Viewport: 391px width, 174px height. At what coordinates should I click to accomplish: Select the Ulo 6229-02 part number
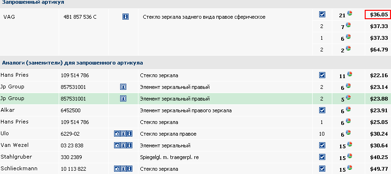click(x=70, y=134)
